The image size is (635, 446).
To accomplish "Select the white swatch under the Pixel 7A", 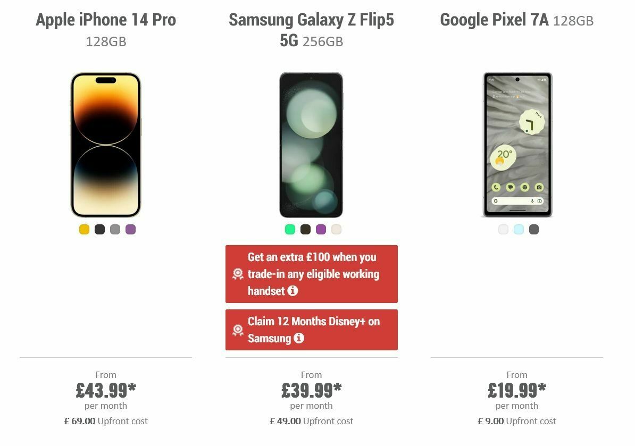I will [503, 229].
